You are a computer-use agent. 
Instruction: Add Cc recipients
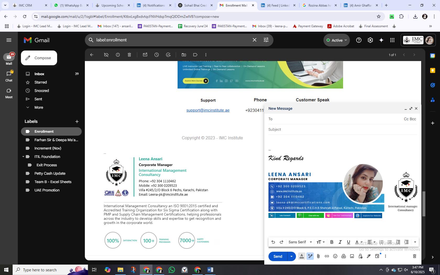[406, 119]
